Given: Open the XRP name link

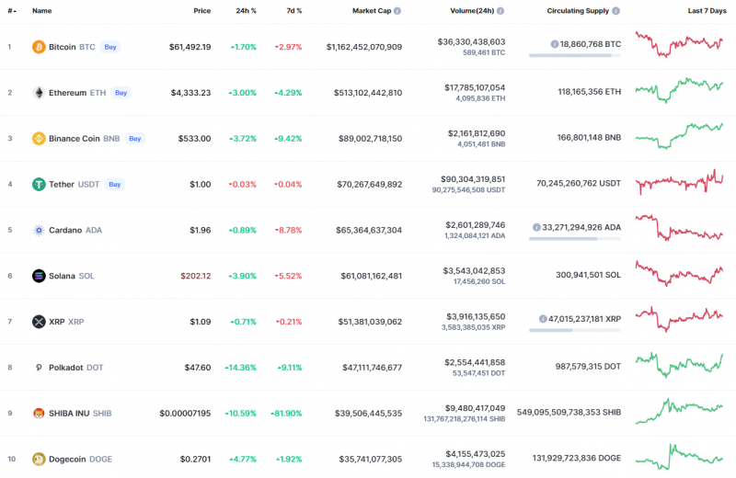Looking at the screenshot, I should (66, 322).
